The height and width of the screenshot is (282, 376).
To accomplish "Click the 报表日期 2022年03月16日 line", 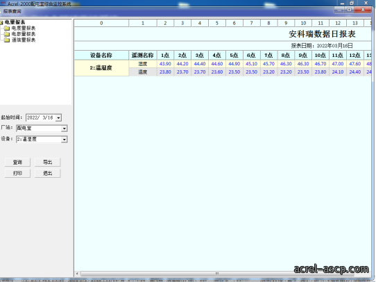I will (322, 46).
